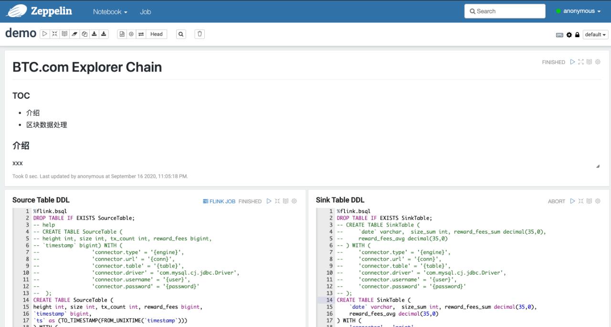Open the interpreter binding gear icon
Screen dimensions: 611x327
click(x=569, y=35)
